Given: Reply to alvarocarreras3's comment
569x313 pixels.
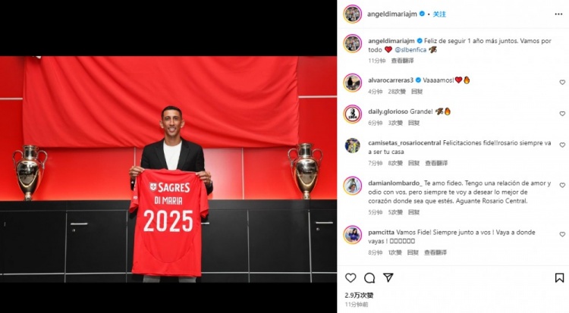Looking at the screenshot, I should click(417, 92).
